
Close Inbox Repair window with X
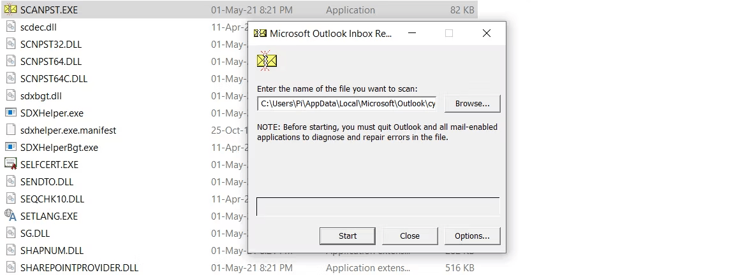486,33
